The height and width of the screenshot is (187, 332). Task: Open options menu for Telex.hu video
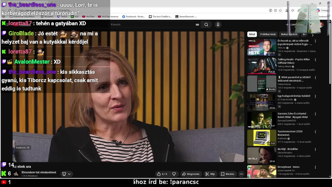coord(315,41)
